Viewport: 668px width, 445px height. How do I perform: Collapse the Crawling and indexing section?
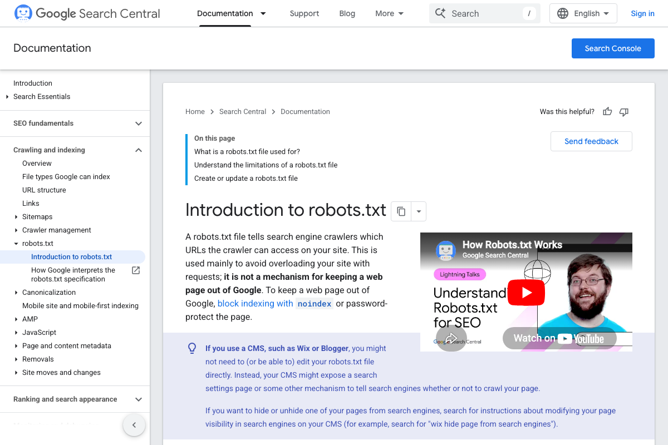(x=139, y=150)
